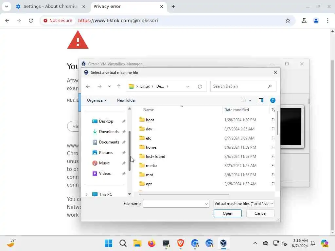Select the mnt folder
The image size is (335, 251).
pyautogui.click(x=149, y=175)
